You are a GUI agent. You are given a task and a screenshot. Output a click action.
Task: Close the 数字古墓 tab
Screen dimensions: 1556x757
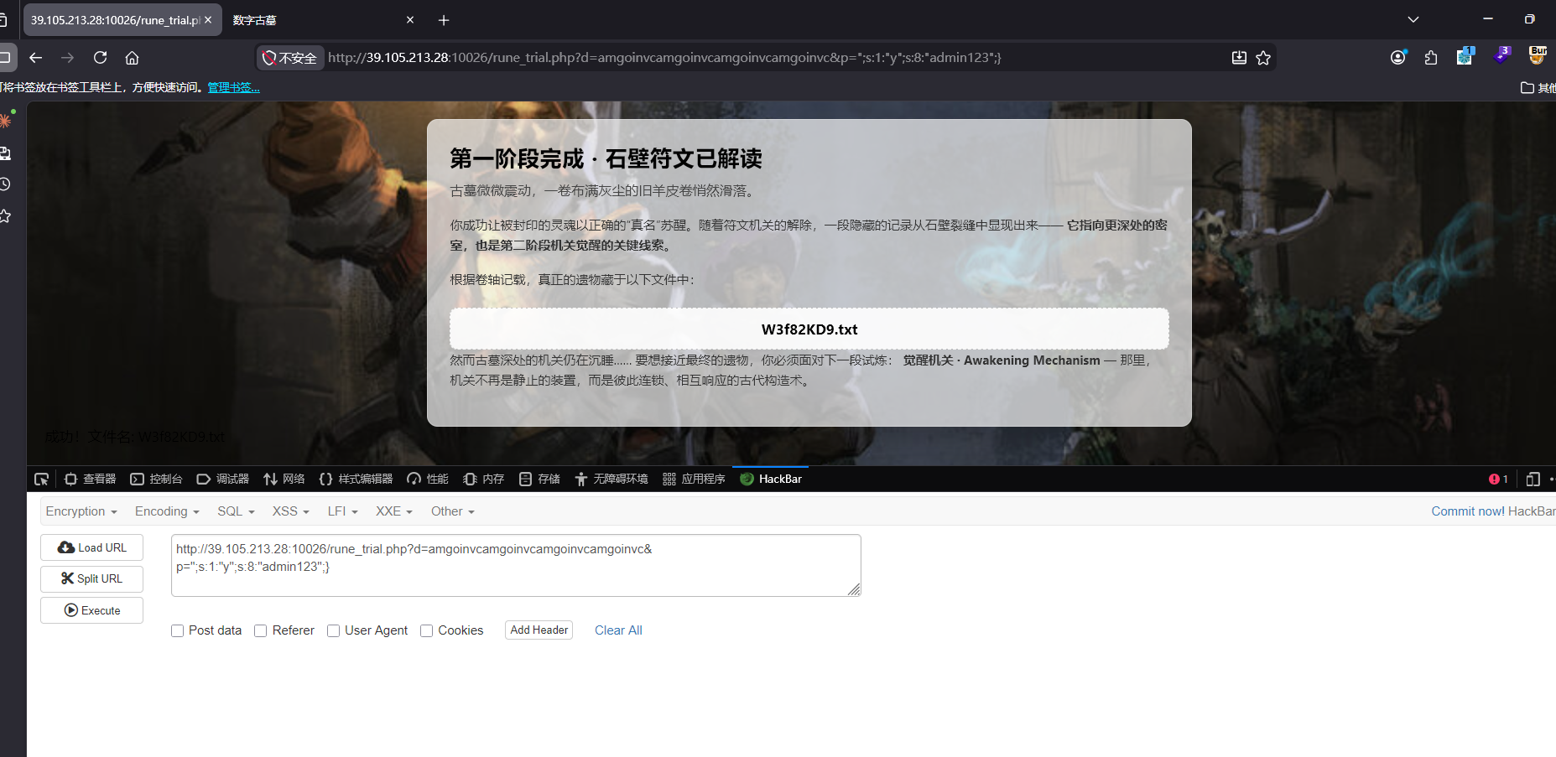coord(410,19)
